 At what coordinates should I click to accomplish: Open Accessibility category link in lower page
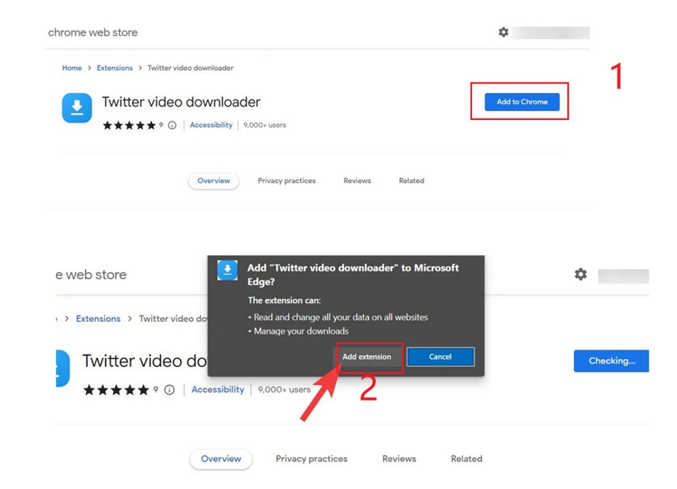point(218,389)
